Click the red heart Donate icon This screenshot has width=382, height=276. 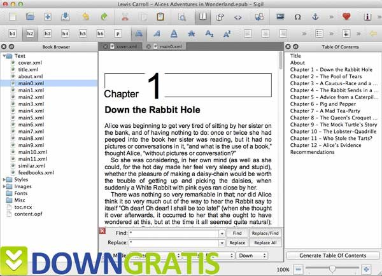point(346,17)
